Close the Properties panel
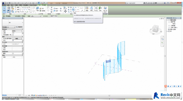This screenshot has width=183, height=101. [x=22, y=18]
